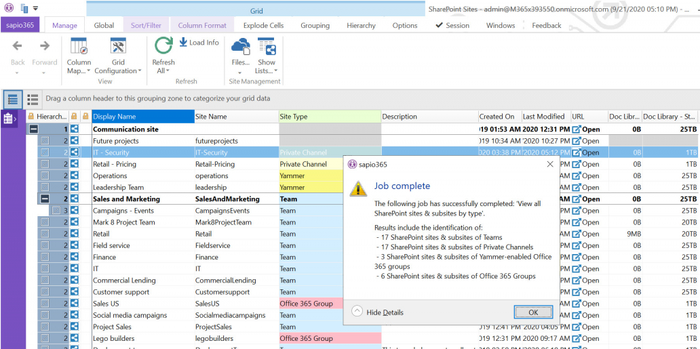Image resolution: width=700 pixels, height=349 pixels.
Task: Click share icon of Mark 8 Project Team row
Action: (x=74, y=222)
